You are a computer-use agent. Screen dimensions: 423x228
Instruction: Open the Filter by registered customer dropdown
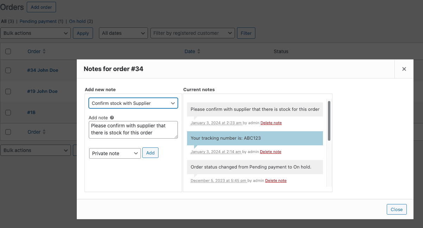point(192,33)
